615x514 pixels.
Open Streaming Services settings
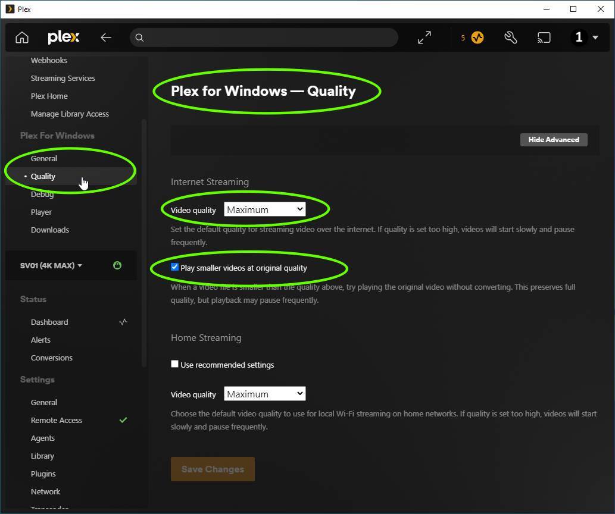63,78
